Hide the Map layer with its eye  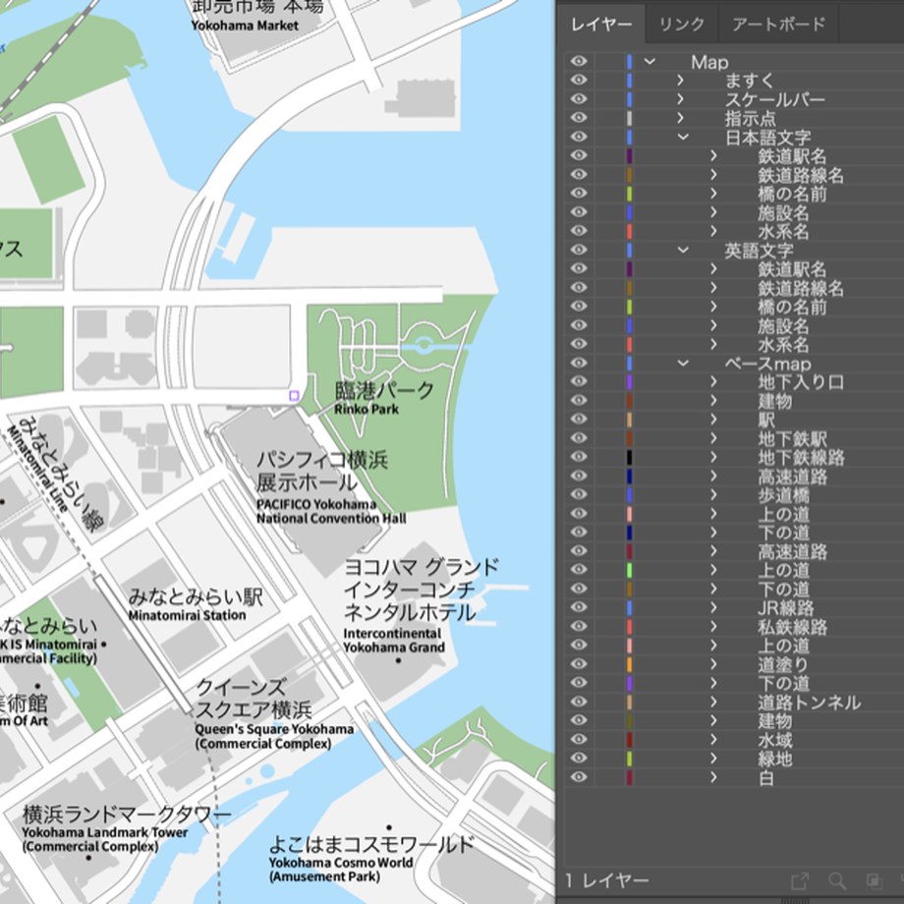click(x=579, y=62)
